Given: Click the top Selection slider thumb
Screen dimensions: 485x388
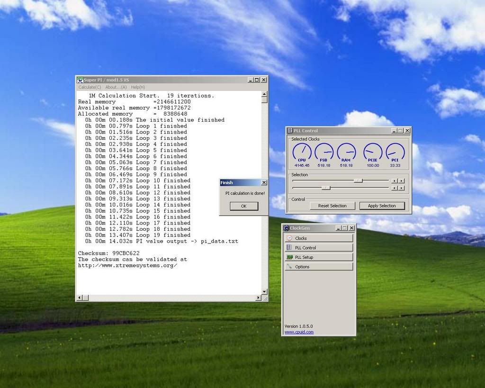Looking at the screenshot, I should (359, 180).
